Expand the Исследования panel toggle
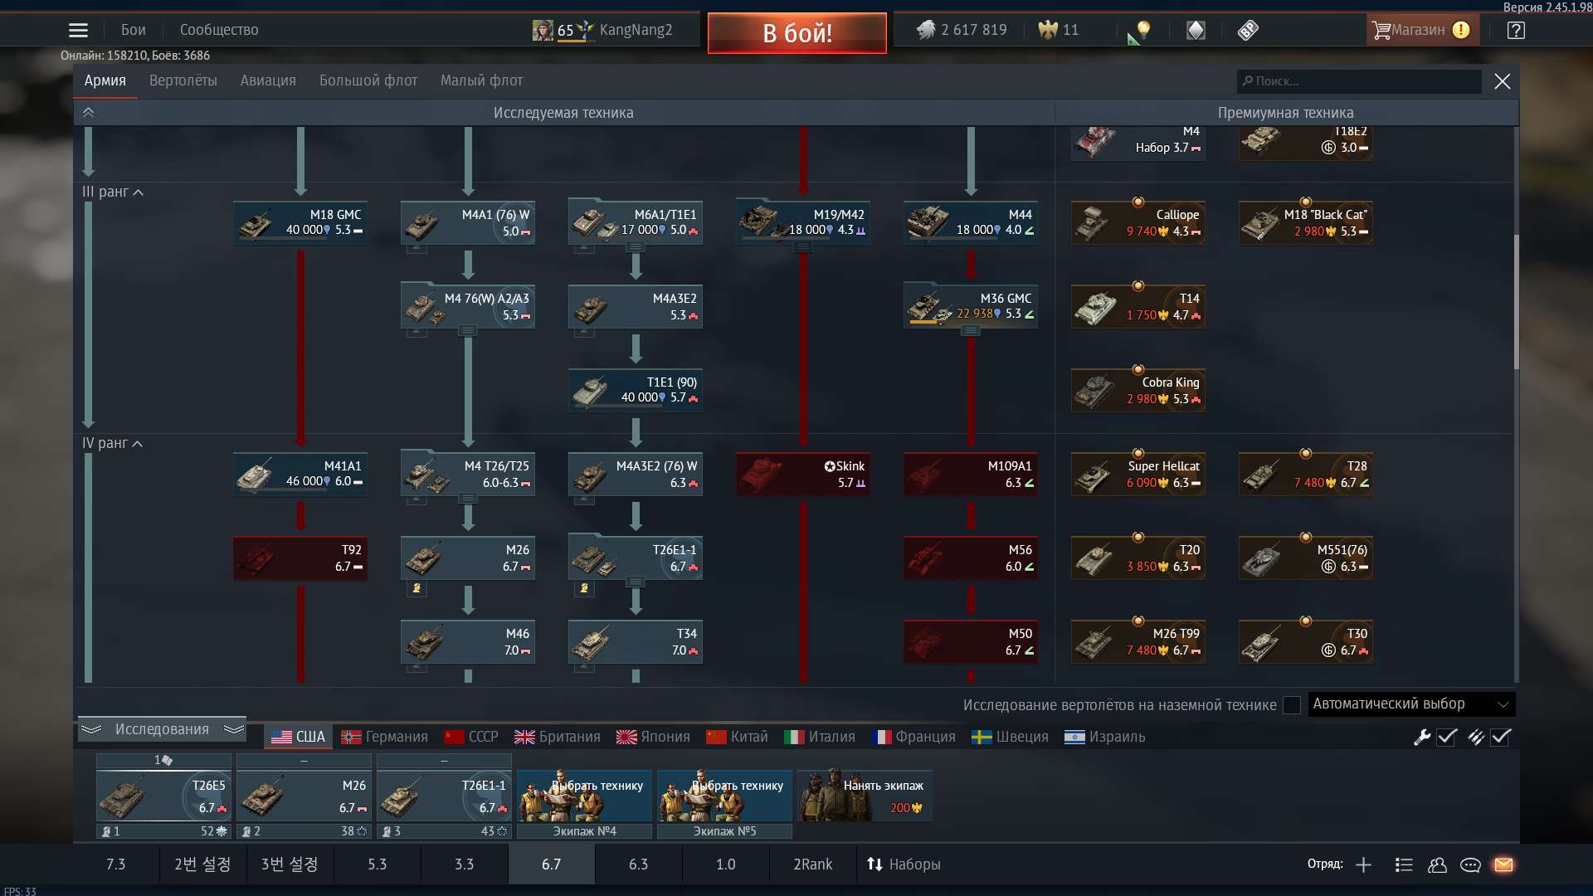Screen dimensions: 1593x896 pos(162,729)
